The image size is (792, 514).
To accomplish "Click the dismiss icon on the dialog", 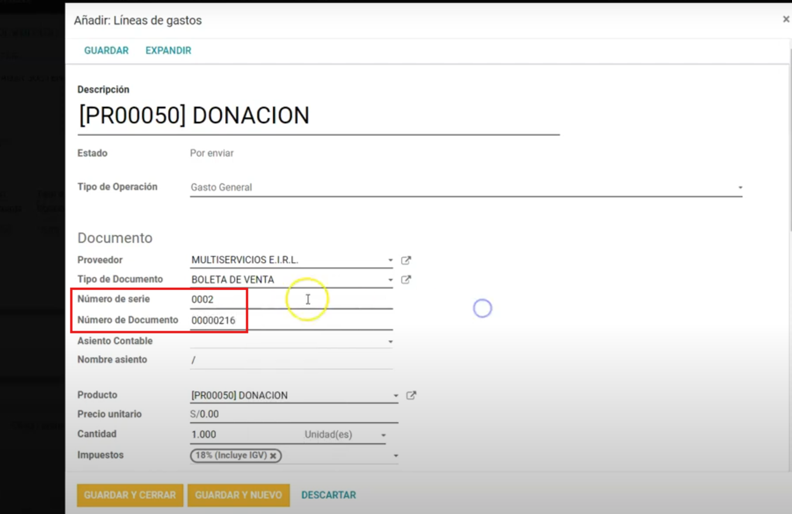I will click(786, 18).
